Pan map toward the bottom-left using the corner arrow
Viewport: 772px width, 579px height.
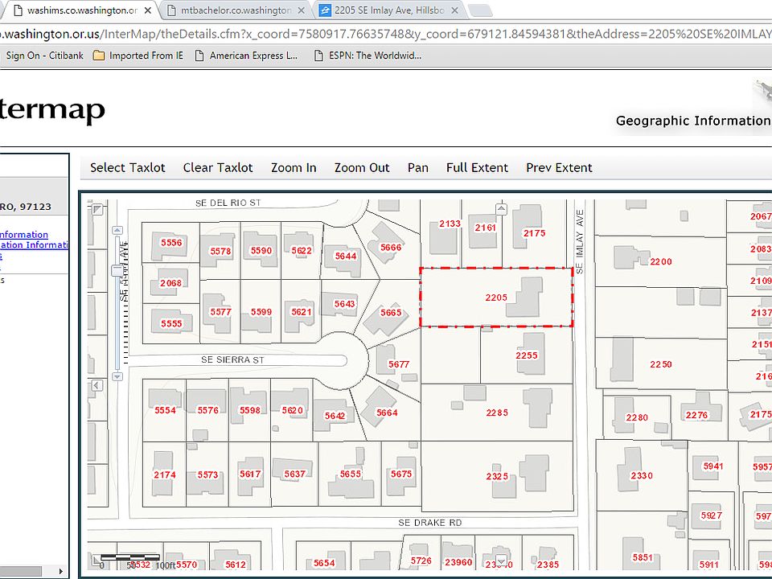[x=97, y=560]
